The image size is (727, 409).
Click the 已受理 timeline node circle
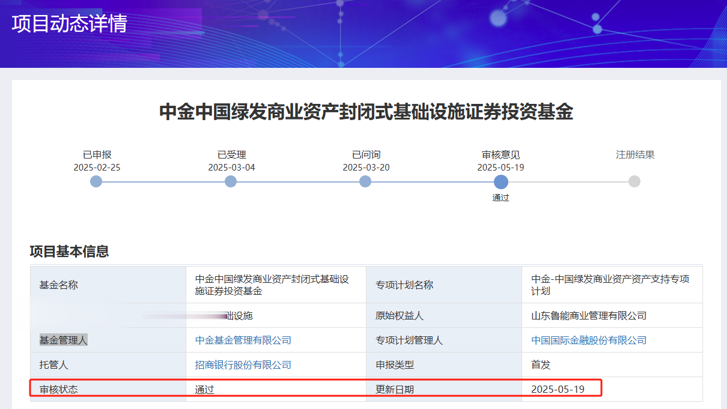click(231, 181)
